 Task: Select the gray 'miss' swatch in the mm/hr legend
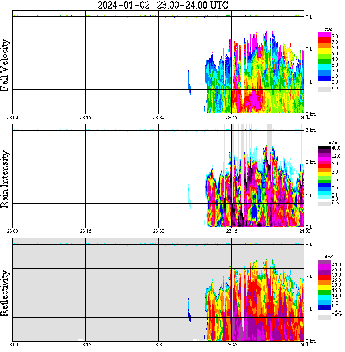point(324,204)
